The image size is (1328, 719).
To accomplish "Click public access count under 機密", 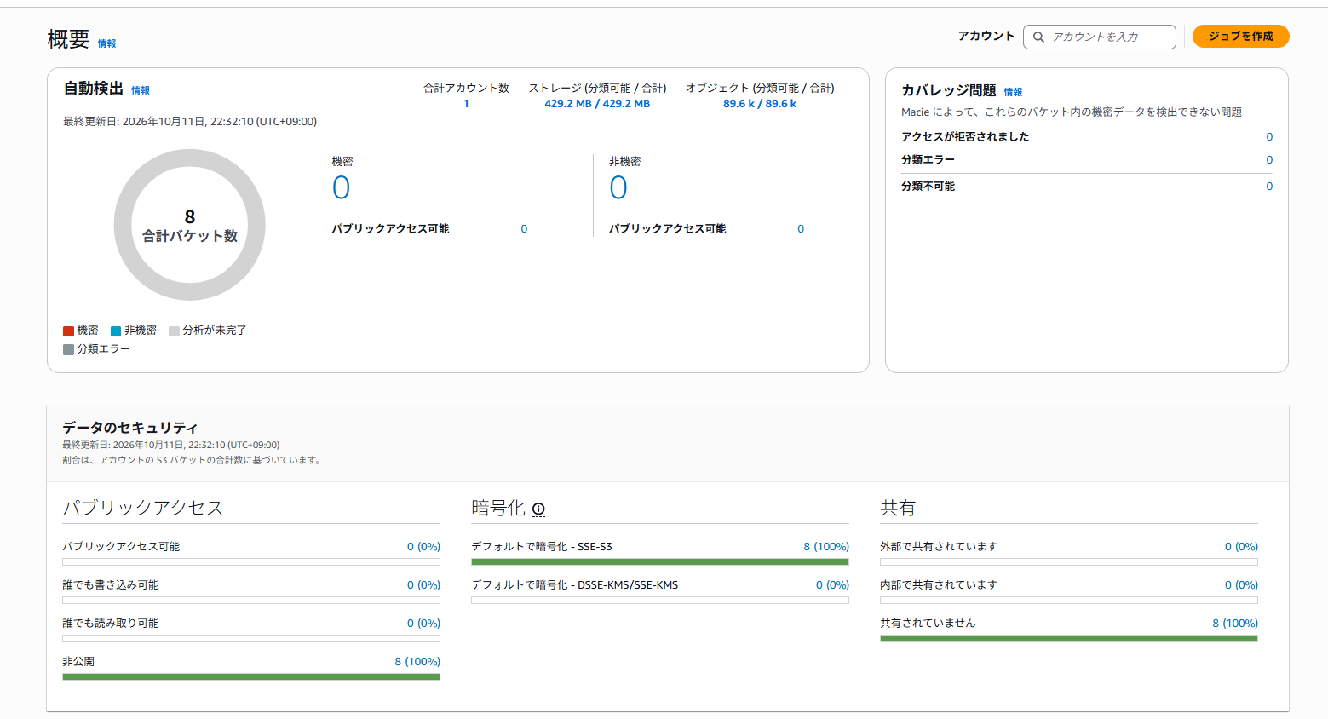I will click(524, 229).
